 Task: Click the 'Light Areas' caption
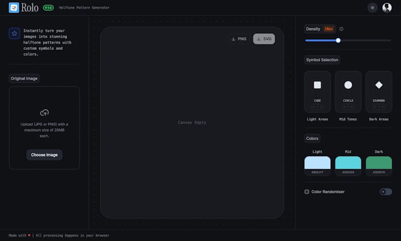318,119
